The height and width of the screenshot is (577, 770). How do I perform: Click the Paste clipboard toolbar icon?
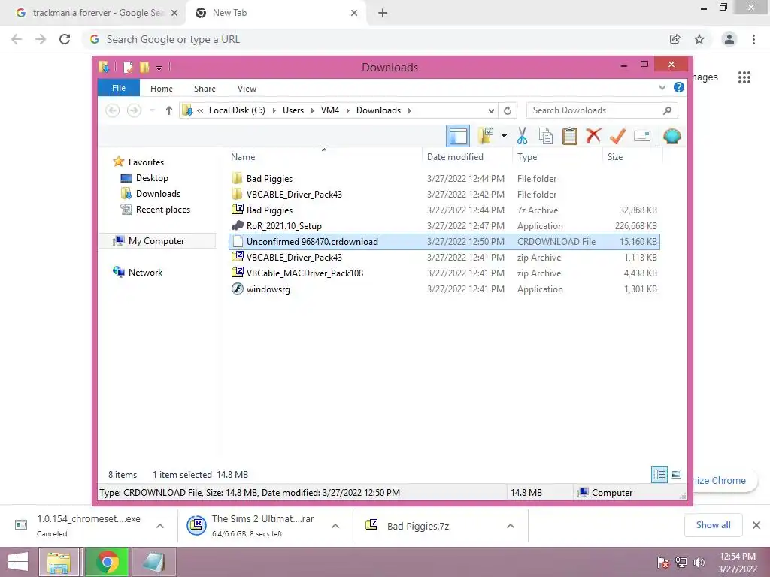coord(570,136)
